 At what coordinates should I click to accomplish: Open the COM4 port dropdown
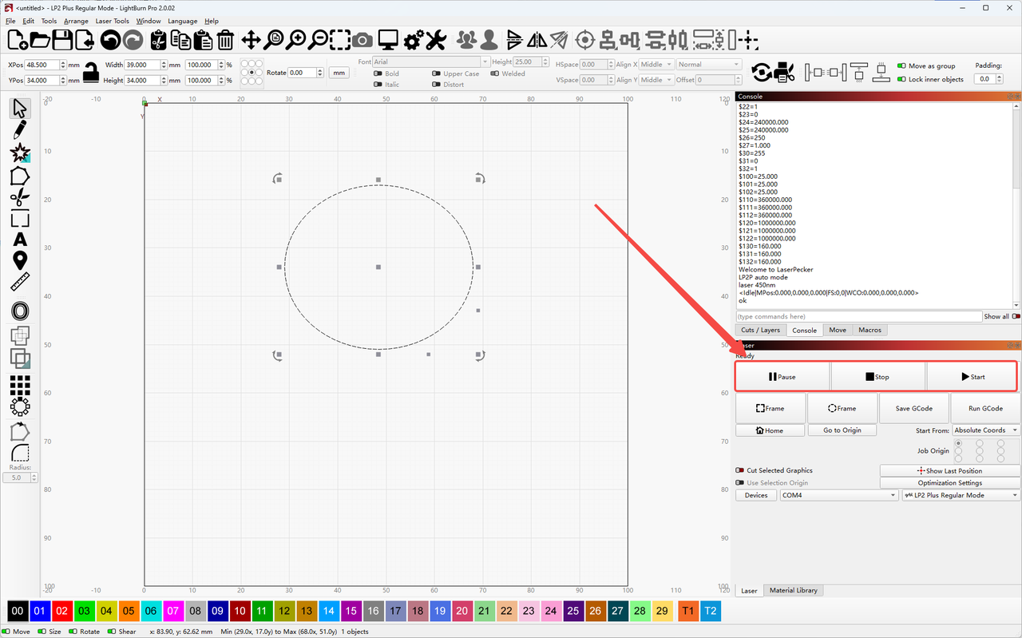pyautogui.click(x=839, y=495)
